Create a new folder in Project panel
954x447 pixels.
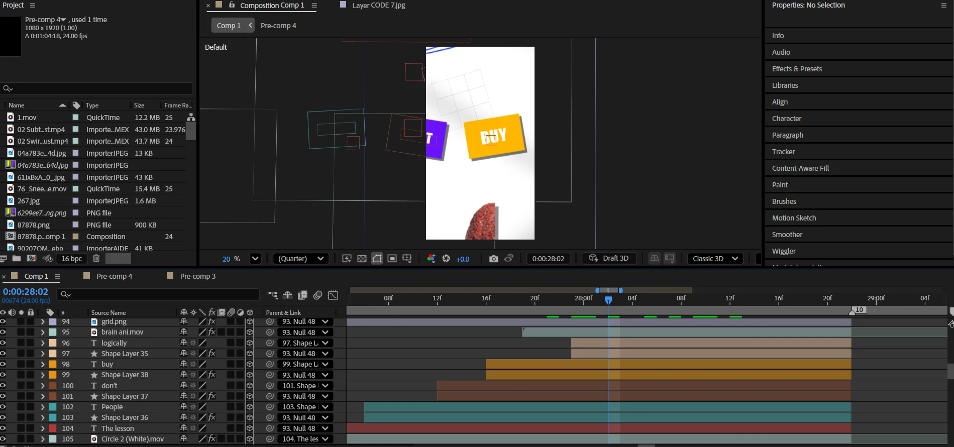click(x=17, y=259)
